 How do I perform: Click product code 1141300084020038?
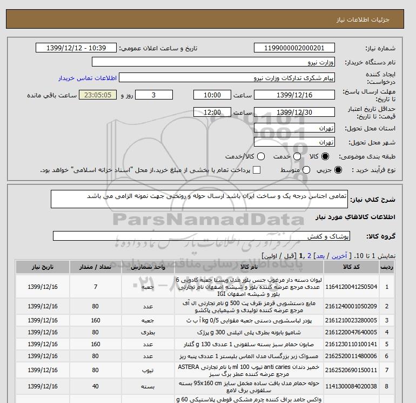point(351,386)
